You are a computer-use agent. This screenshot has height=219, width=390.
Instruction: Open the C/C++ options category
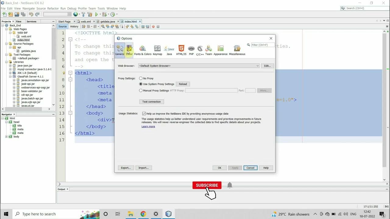click(x=200, y=50)
